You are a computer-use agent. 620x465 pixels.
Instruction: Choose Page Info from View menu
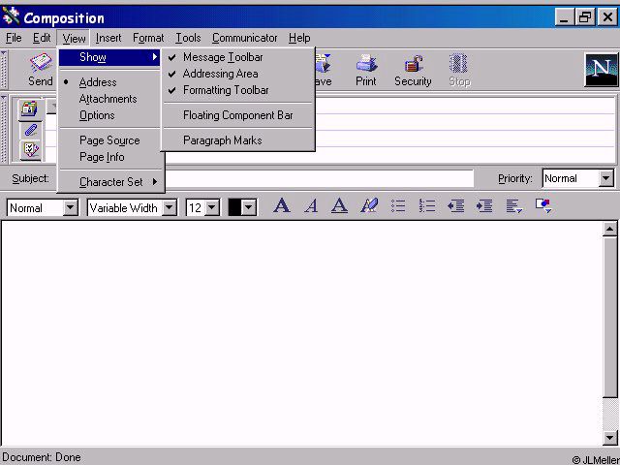[x=110, y=157]
